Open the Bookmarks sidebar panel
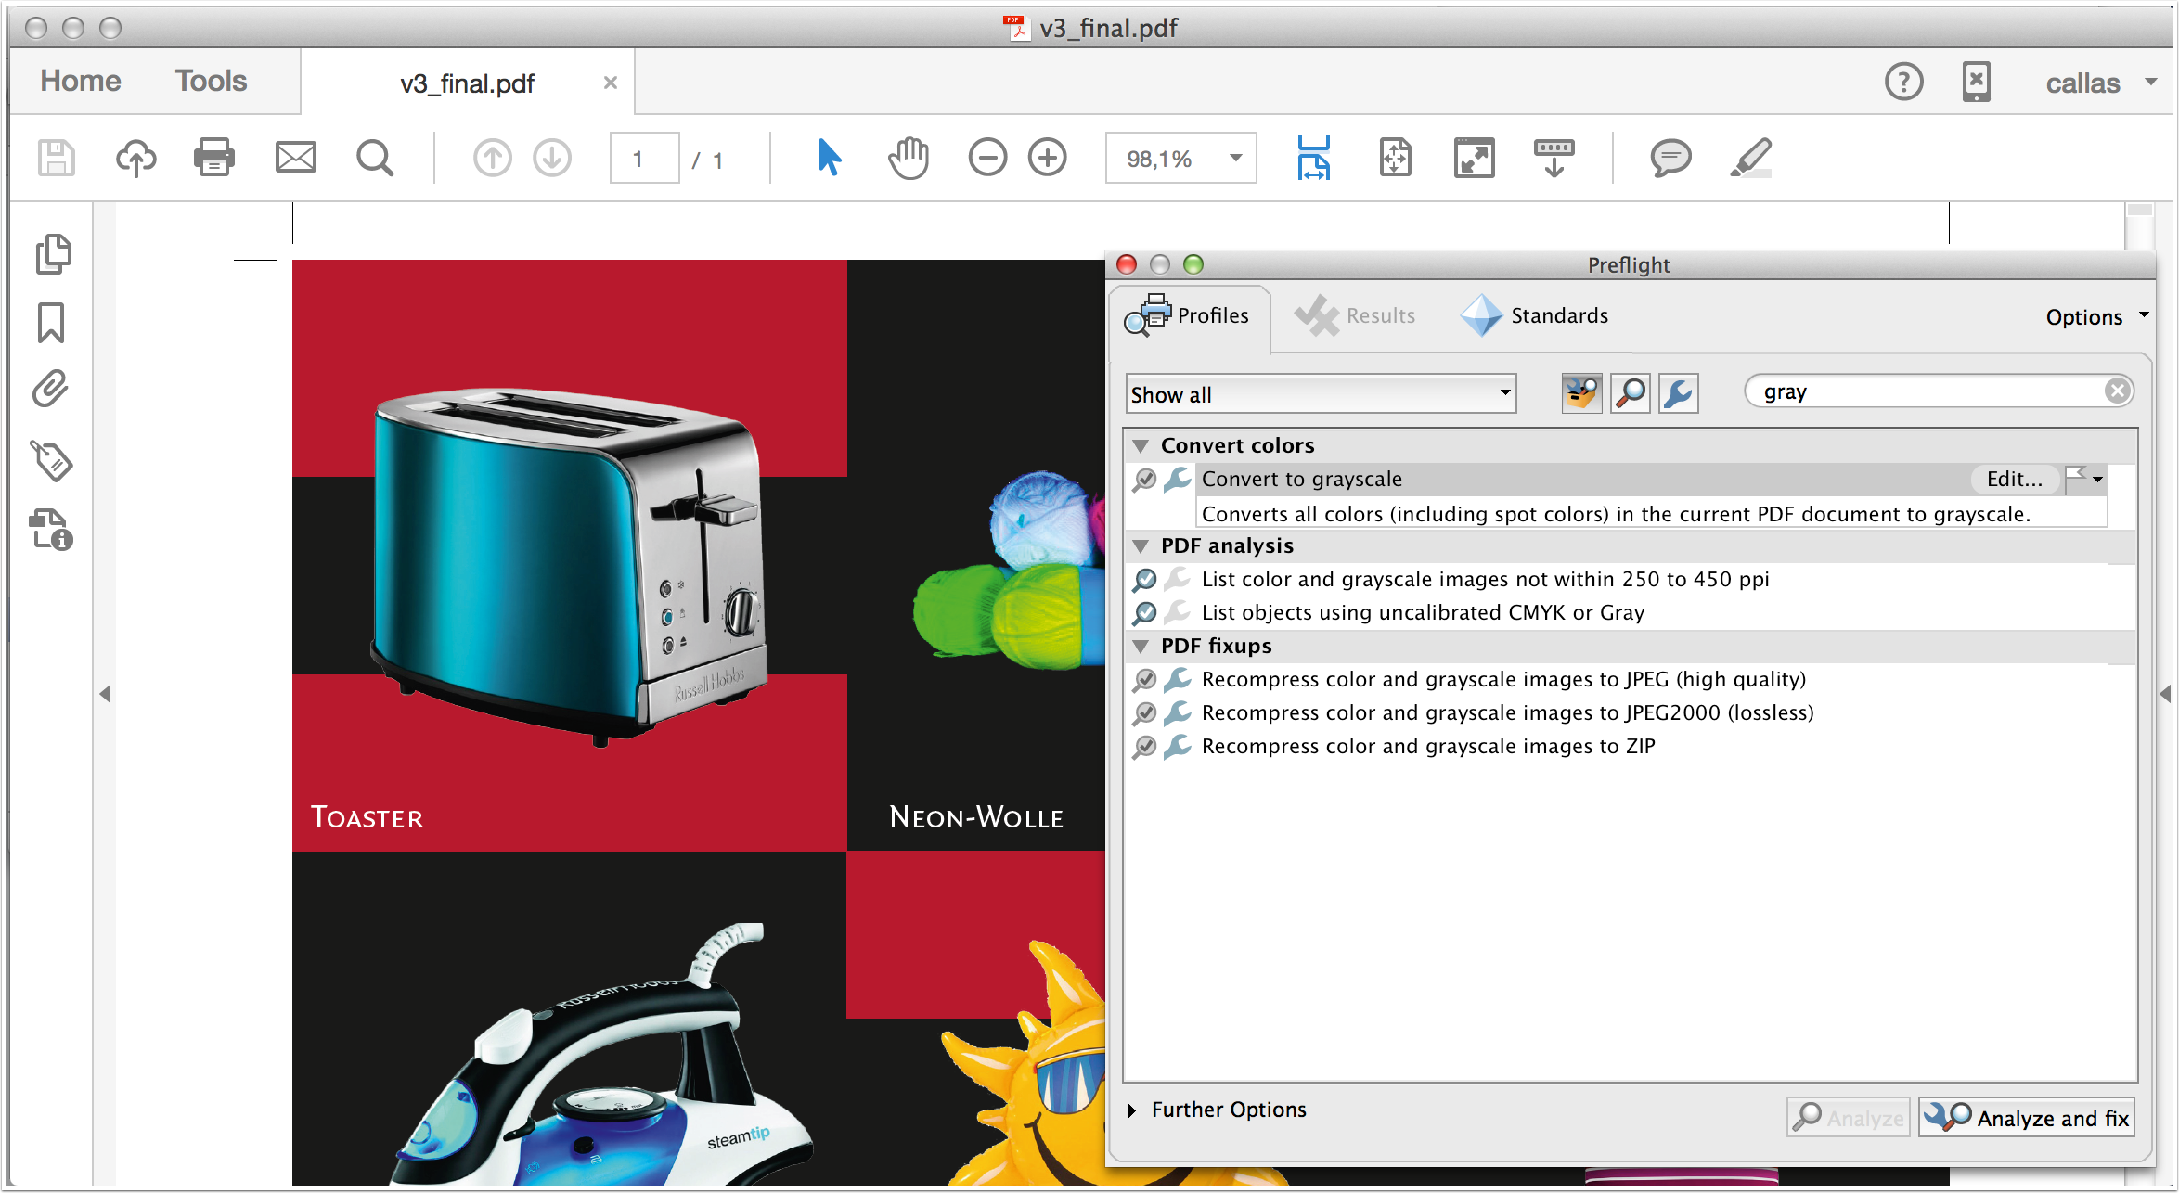The width and height of the screenshot is (2179, 1193). (51, 323)
